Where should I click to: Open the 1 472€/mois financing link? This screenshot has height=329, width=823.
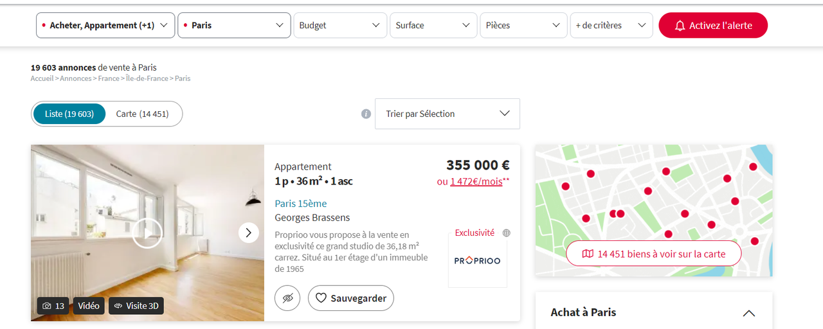point(476,181)
